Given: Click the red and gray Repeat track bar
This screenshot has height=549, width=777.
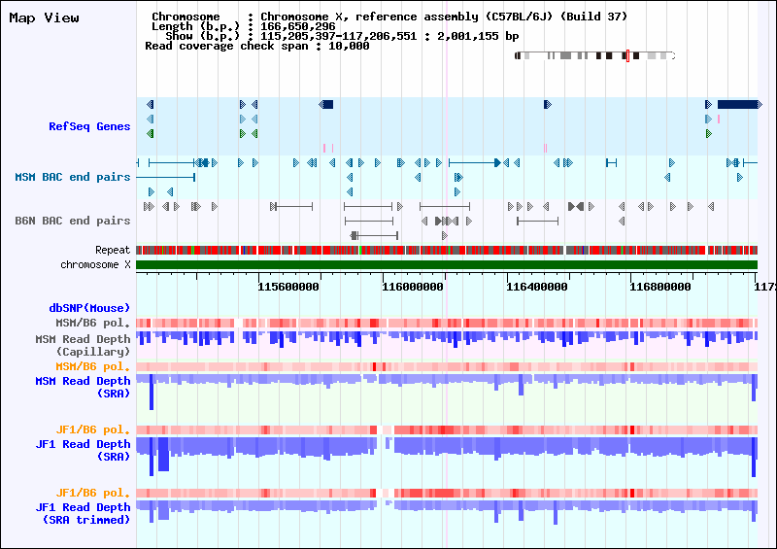Looking at the screenshot, I should [447, 250].
